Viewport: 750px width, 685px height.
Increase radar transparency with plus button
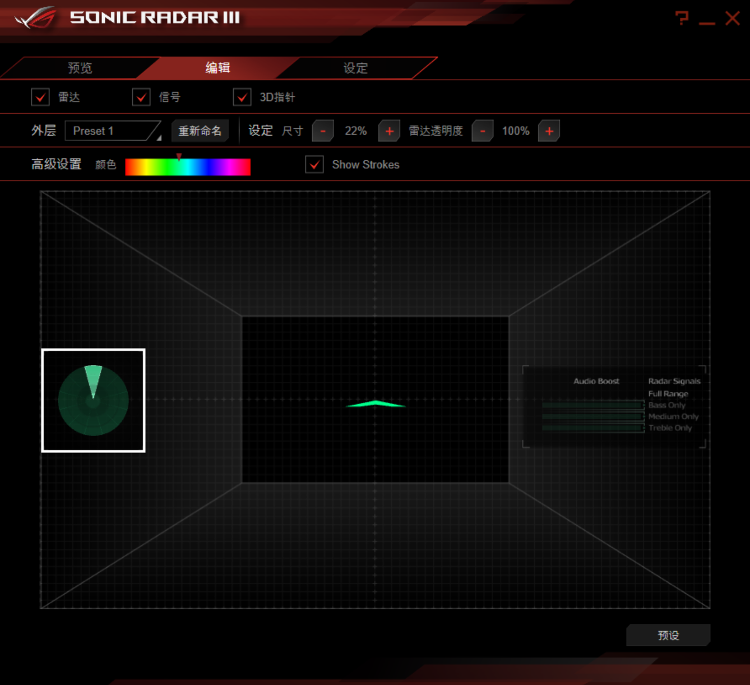click(549, 131)
